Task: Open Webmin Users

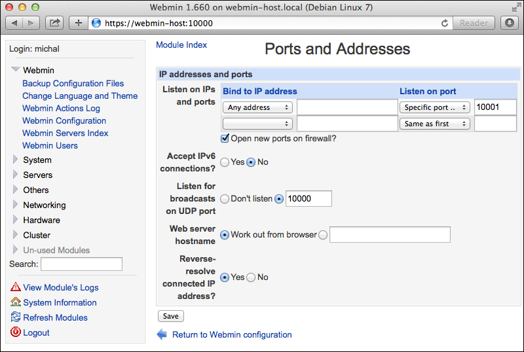Action: click(50, 145)
